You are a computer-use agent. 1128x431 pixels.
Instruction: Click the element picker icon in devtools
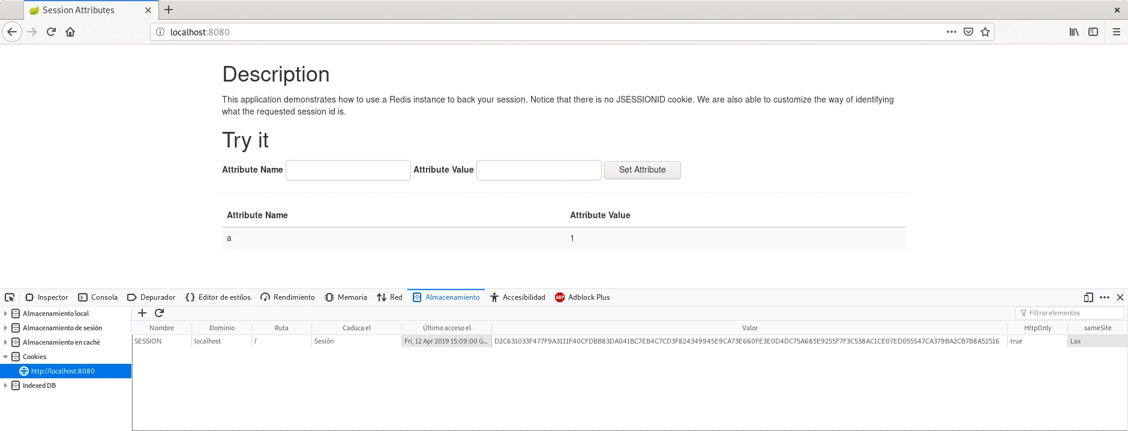click(x=10, y=297)
